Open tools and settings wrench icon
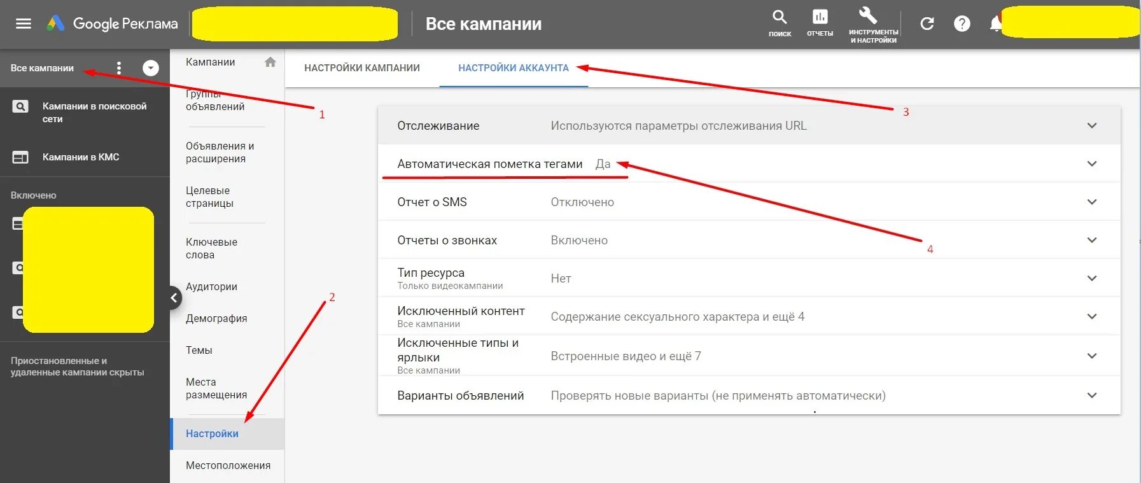 (x=868, y=16)
